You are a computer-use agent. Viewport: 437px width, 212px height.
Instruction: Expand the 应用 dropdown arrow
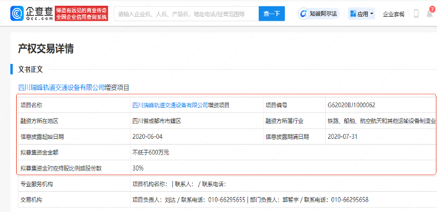pos(372,14)
